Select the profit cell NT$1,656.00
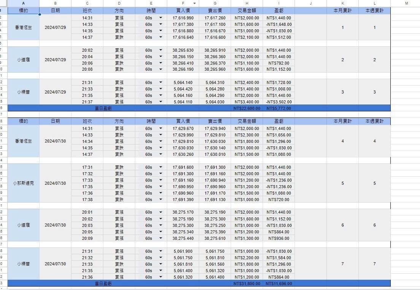 tap(279, 135)
